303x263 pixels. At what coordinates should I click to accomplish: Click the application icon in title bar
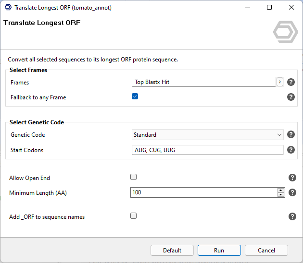point(8,8)
